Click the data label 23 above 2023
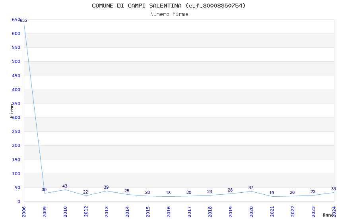Screen dimensions: 338x219 click(313, 192)
